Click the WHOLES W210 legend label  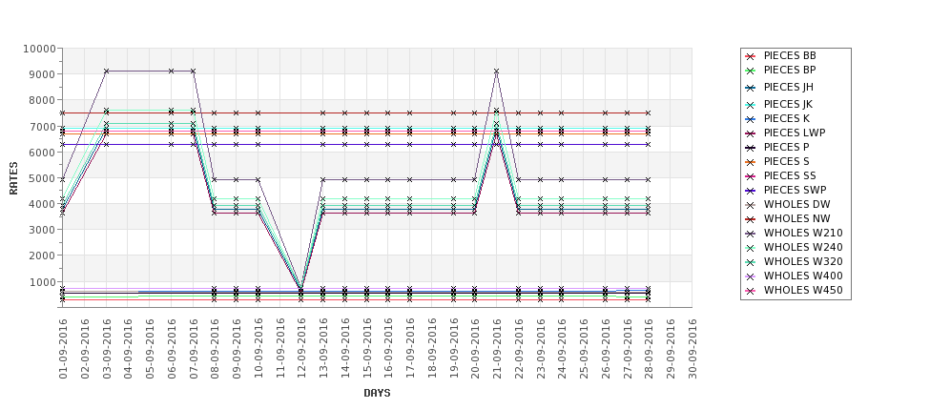point(803,233)
